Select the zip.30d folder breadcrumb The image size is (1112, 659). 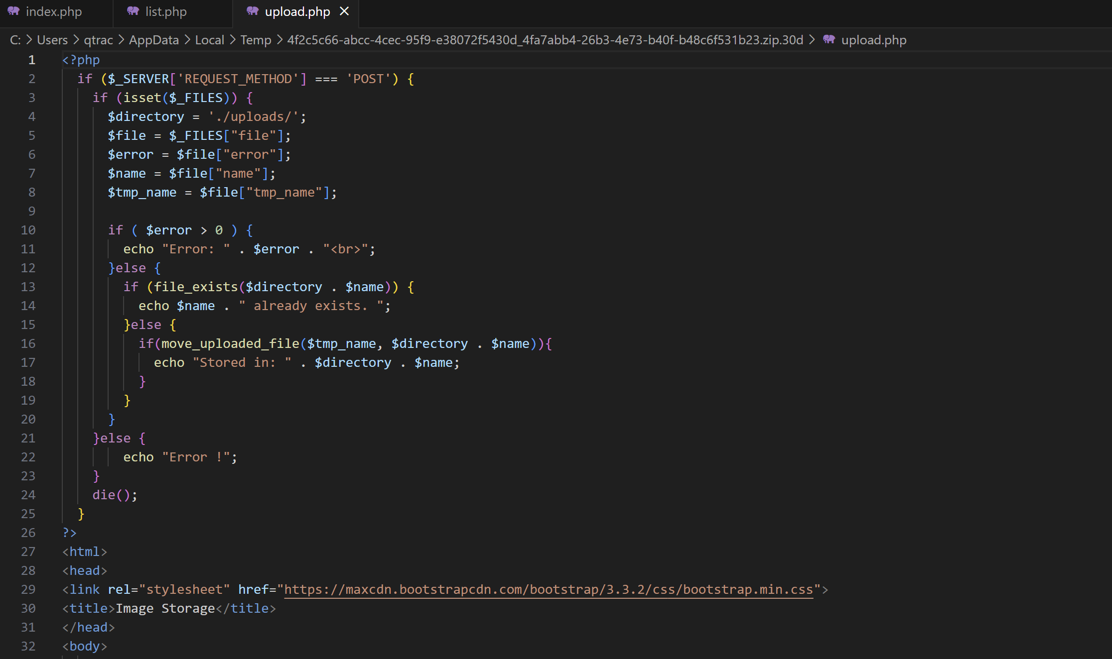tap(545, 40)
